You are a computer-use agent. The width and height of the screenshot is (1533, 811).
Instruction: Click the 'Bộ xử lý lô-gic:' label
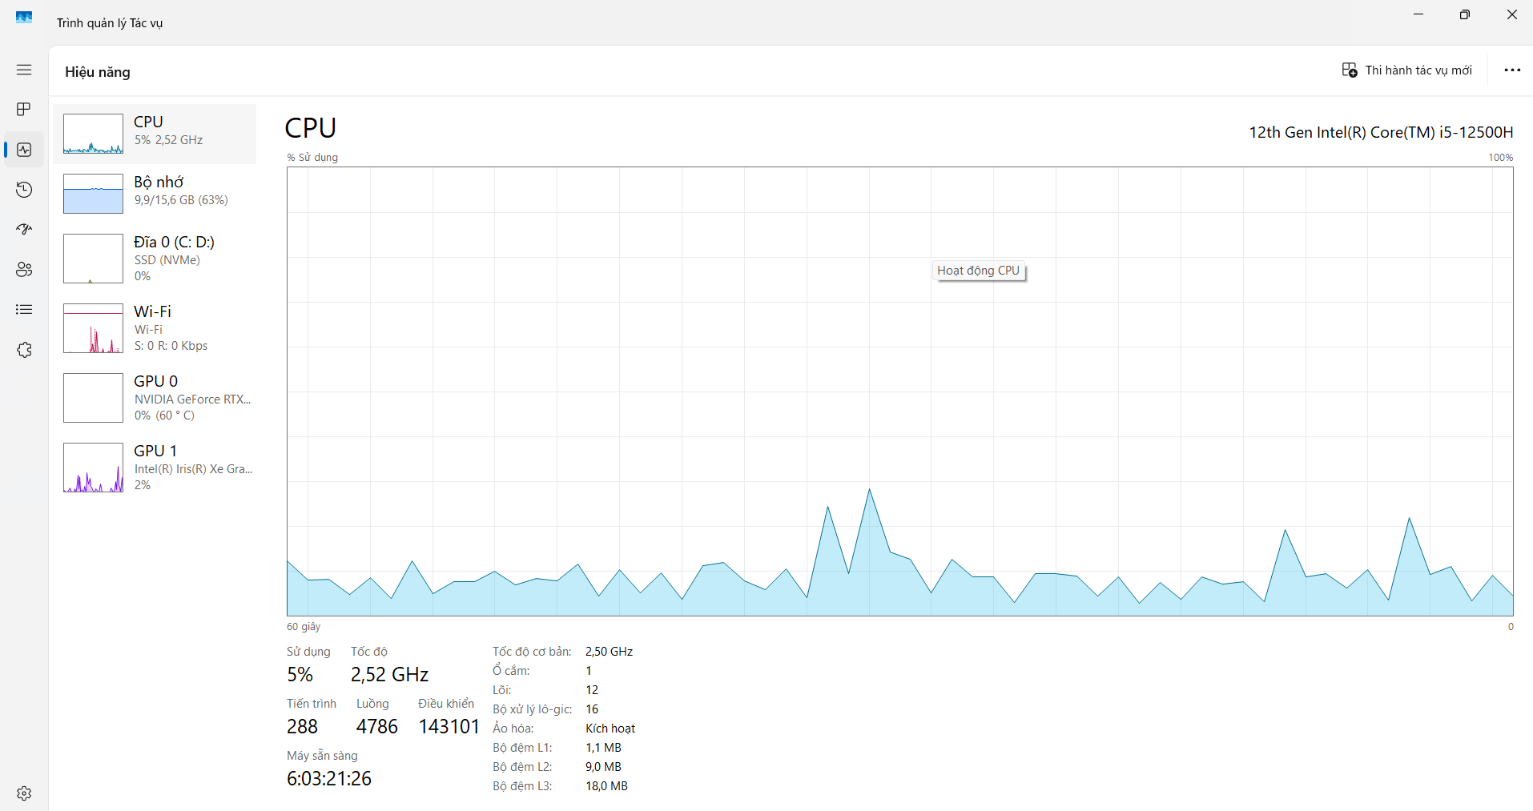click(533, 709)
